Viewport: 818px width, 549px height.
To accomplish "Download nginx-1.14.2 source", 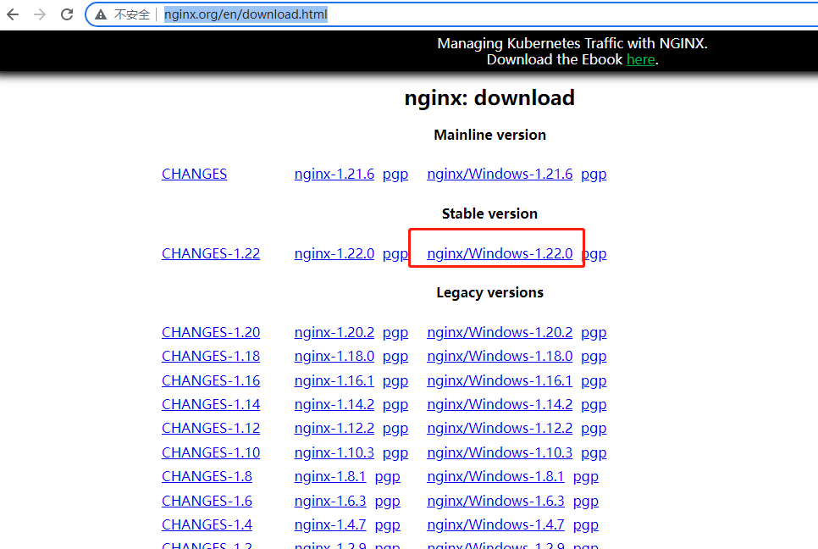I will pos(334,404).
